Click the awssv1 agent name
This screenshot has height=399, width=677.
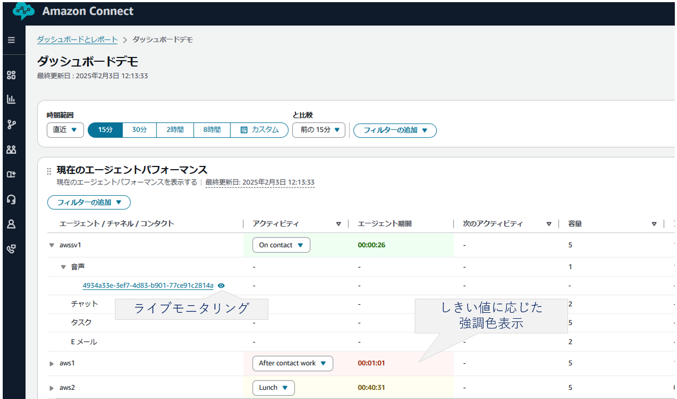70,245
